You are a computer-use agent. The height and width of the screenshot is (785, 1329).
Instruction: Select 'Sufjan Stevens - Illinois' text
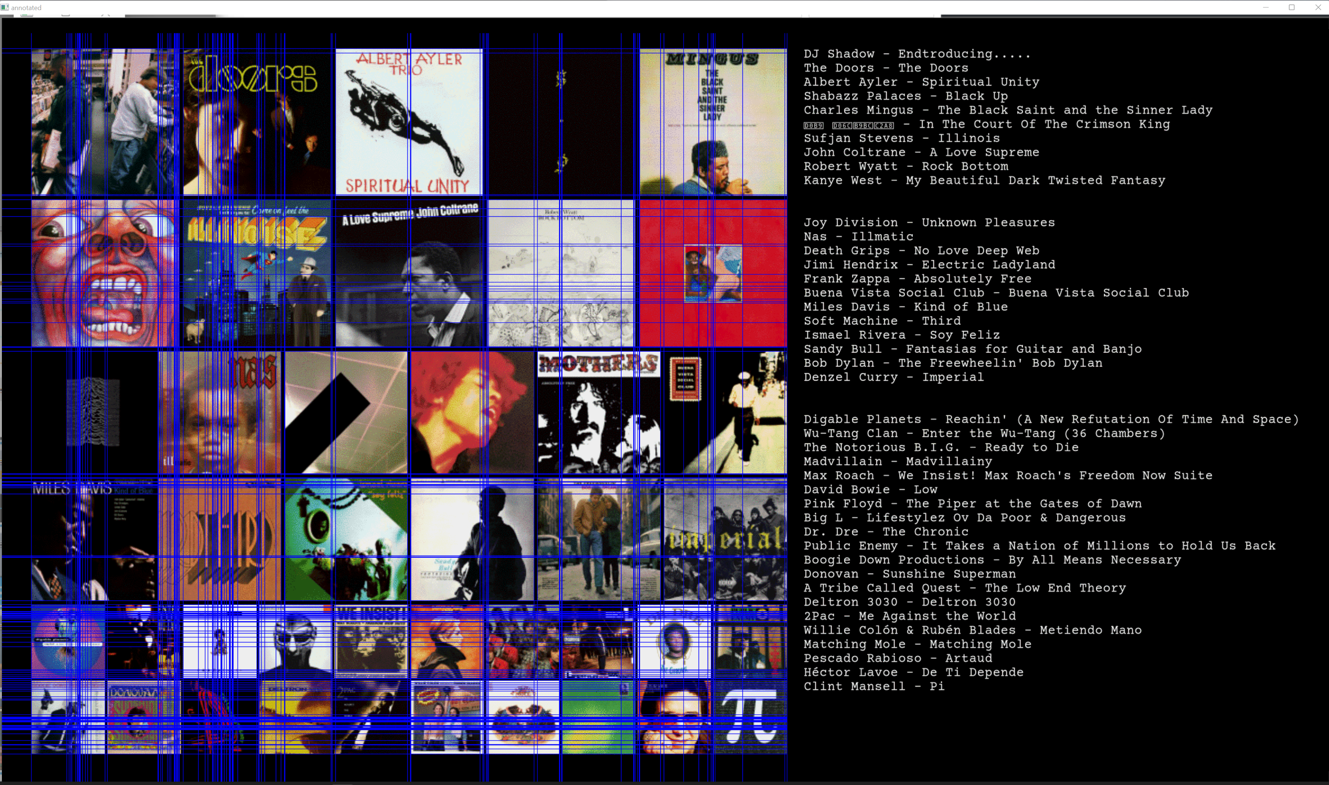coord(902,138)
